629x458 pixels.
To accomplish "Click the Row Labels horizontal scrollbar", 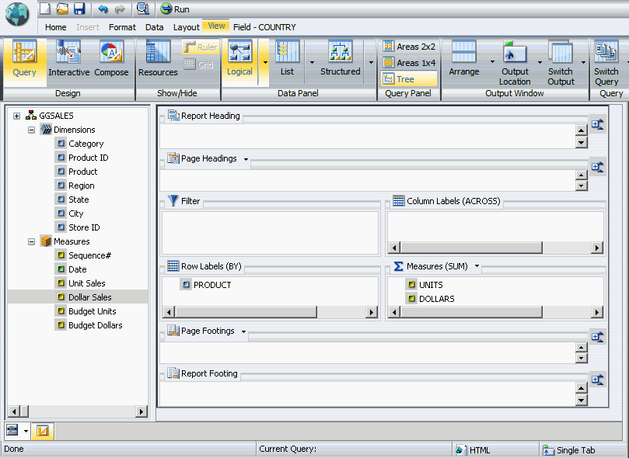I will click(271, 312).
